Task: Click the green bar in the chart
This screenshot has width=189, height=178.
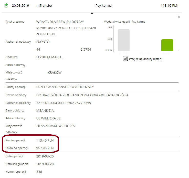Action: (167, 45)
